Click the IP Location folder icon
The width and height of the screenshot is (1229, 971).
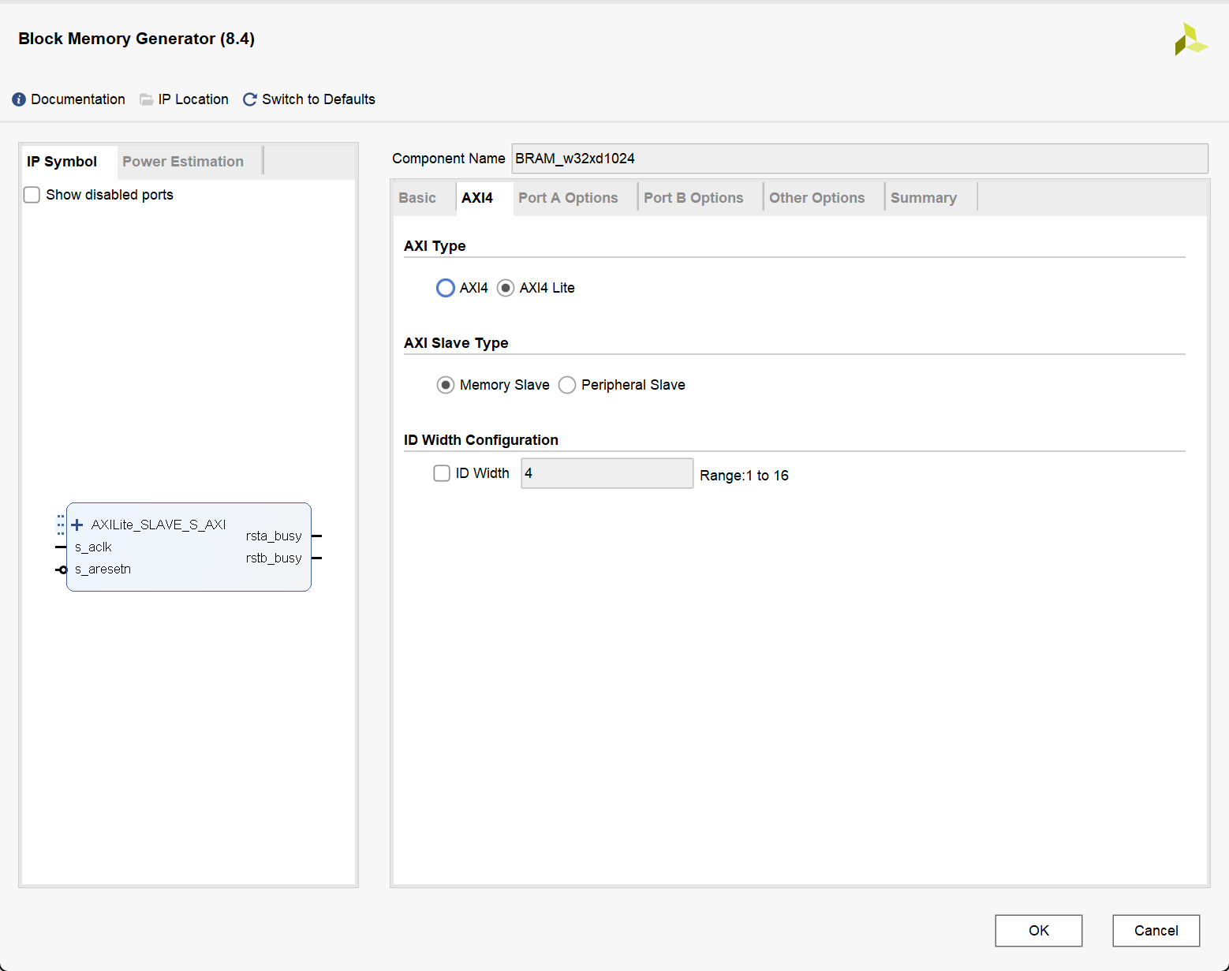click(x=147, y=99)
